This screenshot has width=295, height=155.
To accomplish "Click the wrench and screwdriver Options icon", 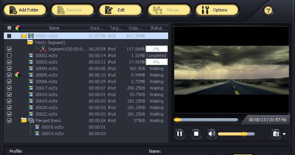I will point(205,10).
